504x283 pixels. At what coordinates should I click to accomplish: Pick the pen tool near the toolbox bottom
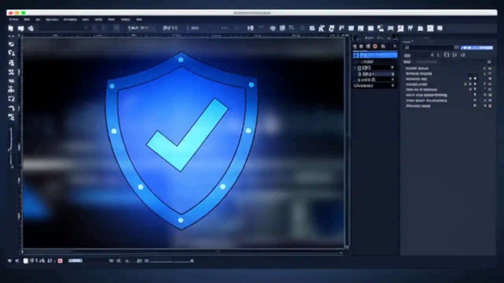[x=11, y=109]
